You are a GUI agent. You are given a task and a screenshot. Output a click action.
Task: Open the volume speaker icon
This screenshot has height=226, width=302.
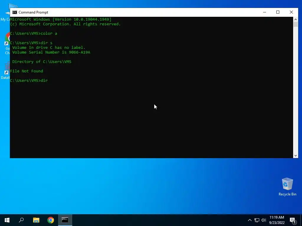point(264,220)
